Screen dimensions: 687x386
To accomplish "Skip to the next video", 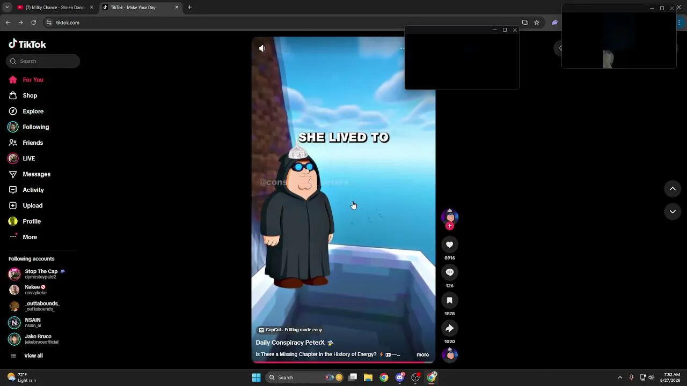I will 673,212.
